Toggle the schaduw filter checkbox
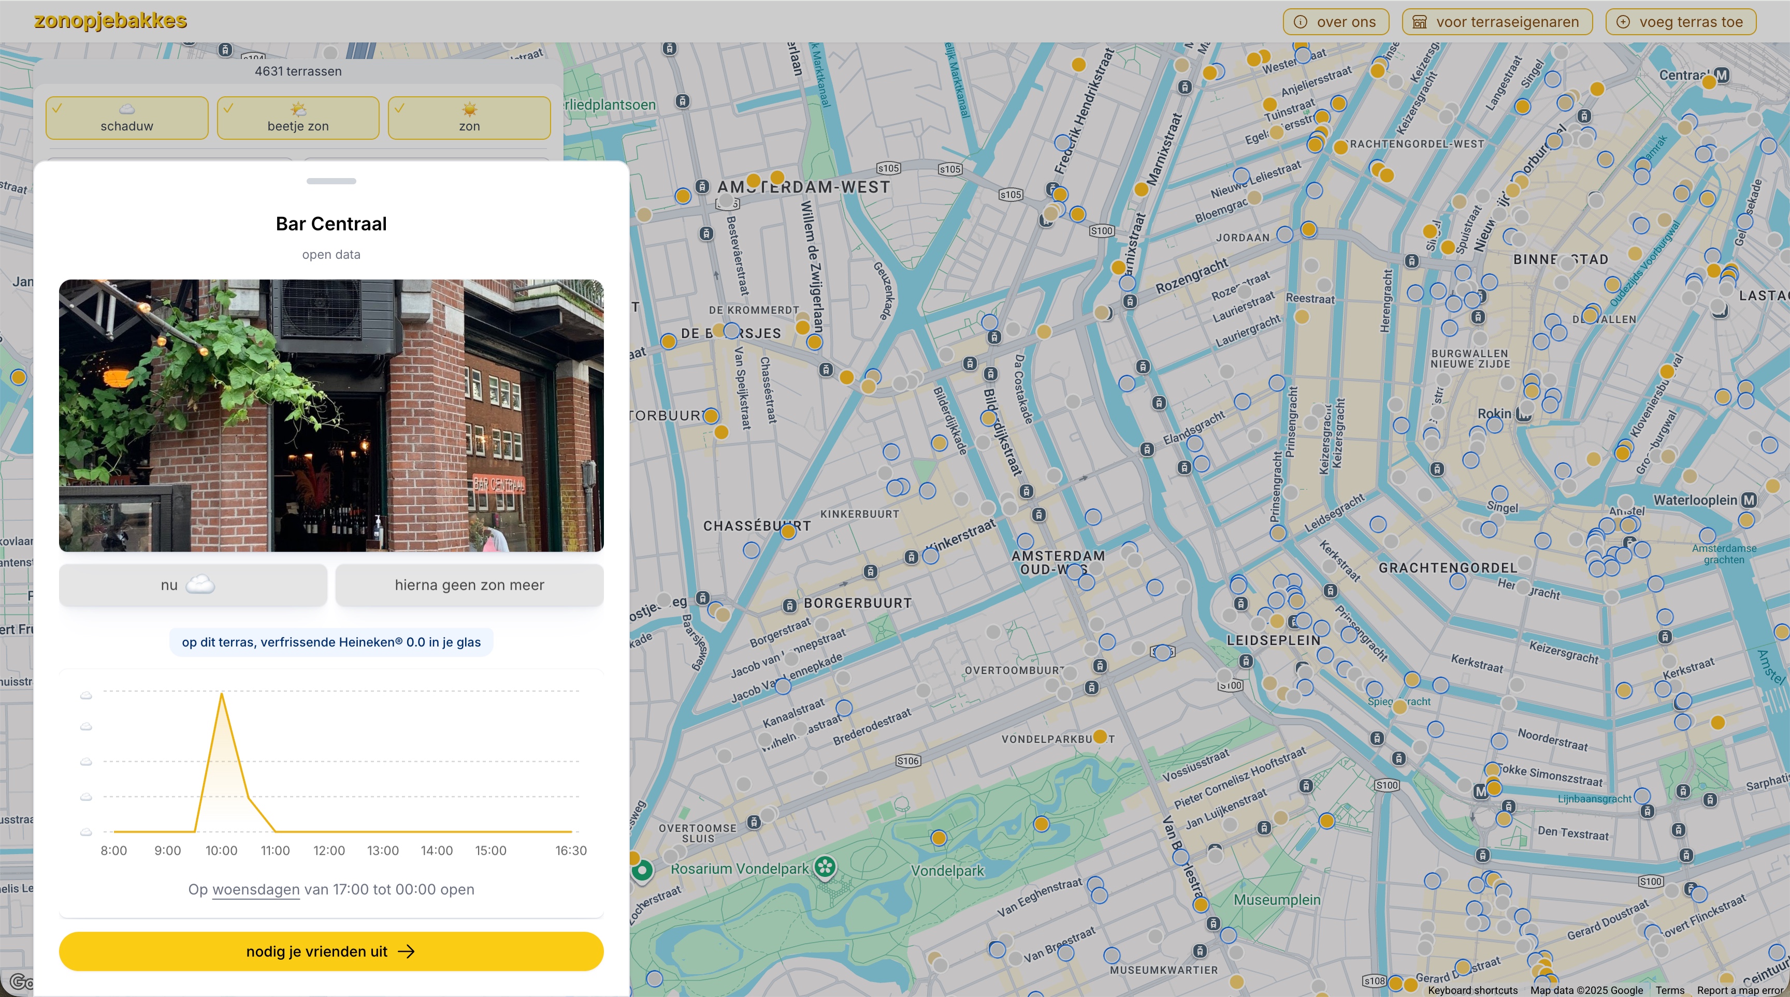 tap(126, 118)
